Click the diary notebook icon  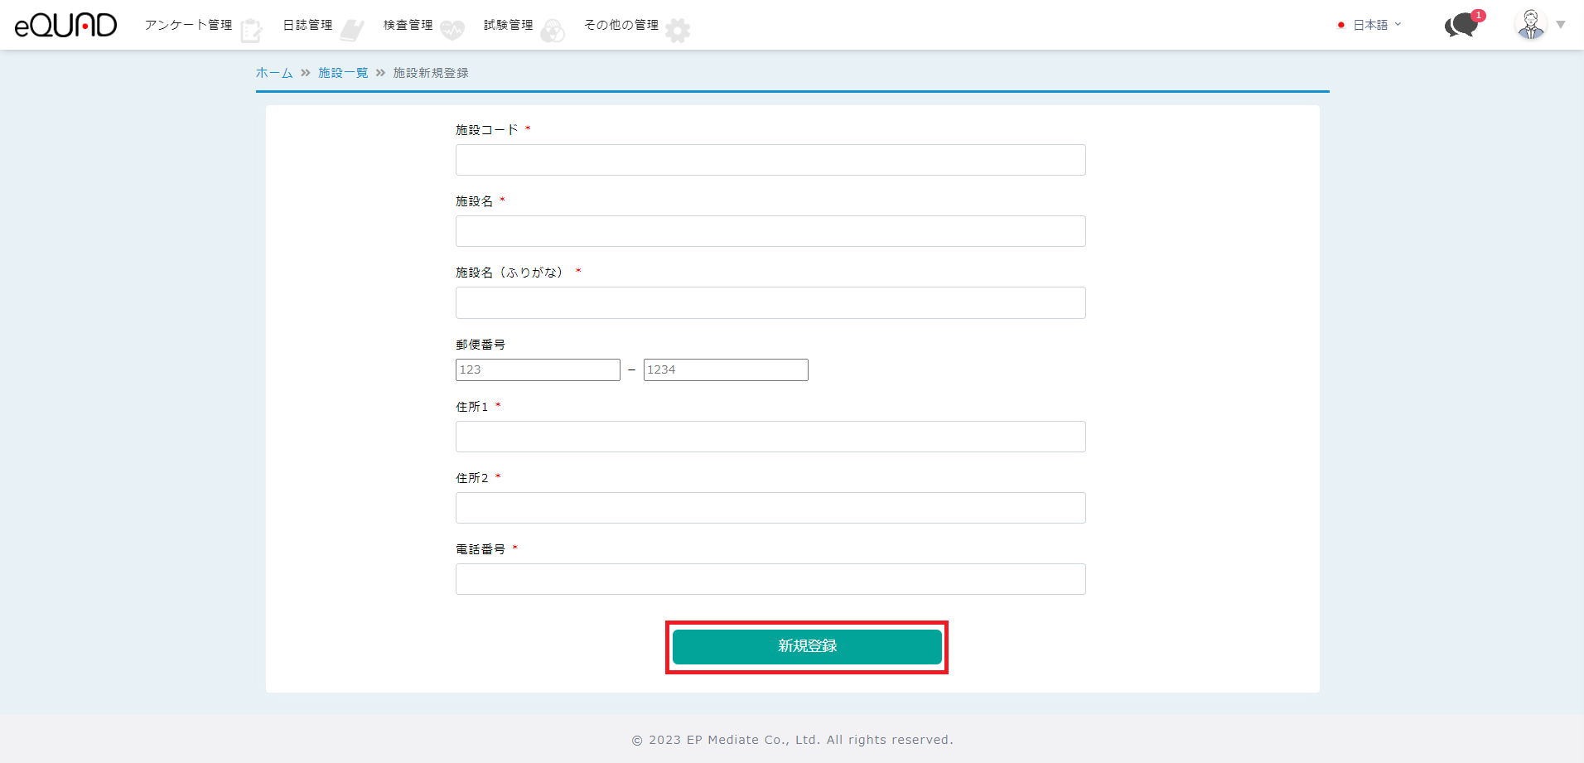pos(351,31)
